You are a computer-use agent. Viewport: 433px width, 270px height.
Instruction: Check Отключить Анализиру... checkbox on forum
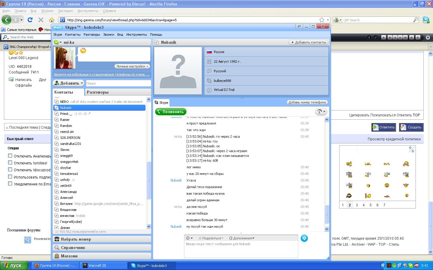click(x=10, y=156)
